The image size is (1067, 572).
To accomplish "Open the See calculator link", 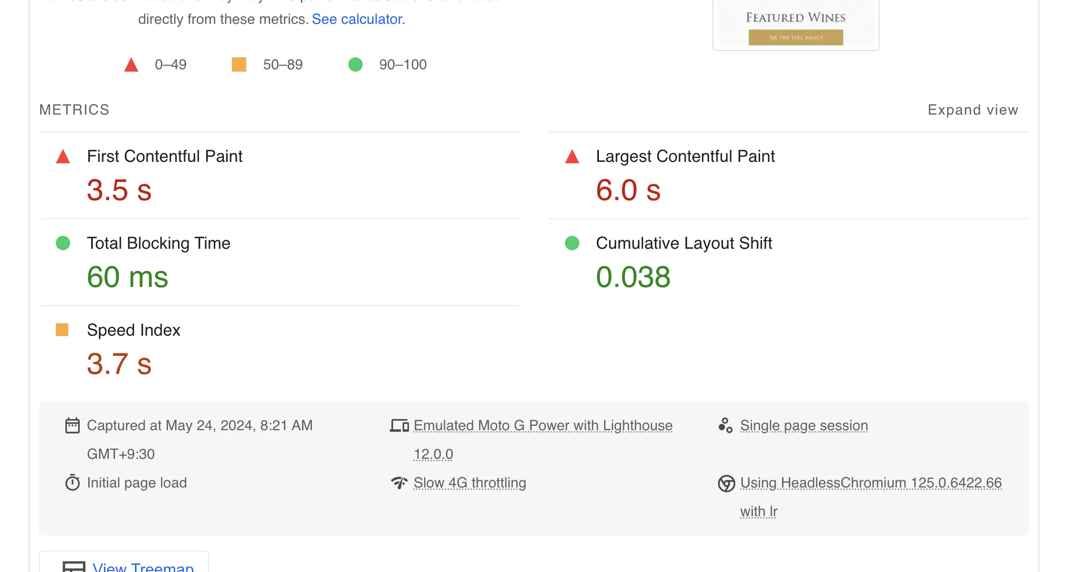I will click(x=358, y=19).
